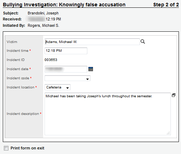Focus the Victim name input field
The width and height of the screenshot is (181, 154).
(x=92, y=42)
